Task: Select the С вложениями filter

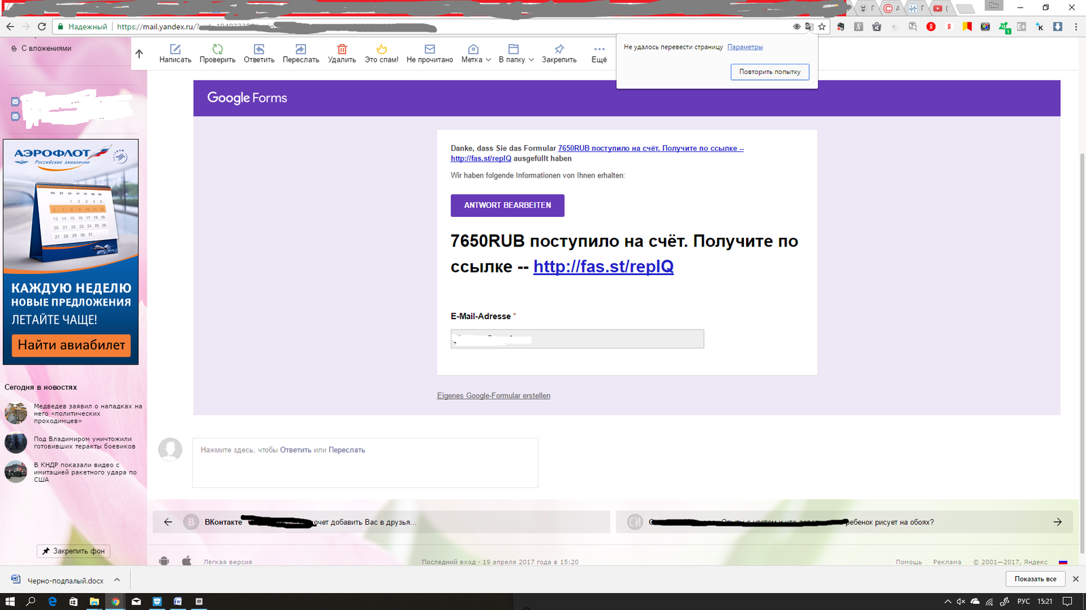Action: coord(45,49)
